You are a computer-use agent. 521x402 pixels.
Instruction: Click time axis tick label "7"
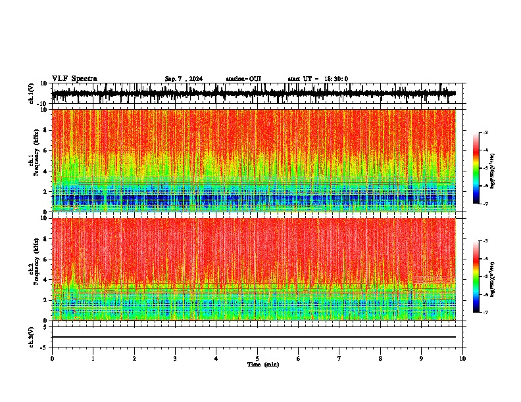tap(339, 359)
